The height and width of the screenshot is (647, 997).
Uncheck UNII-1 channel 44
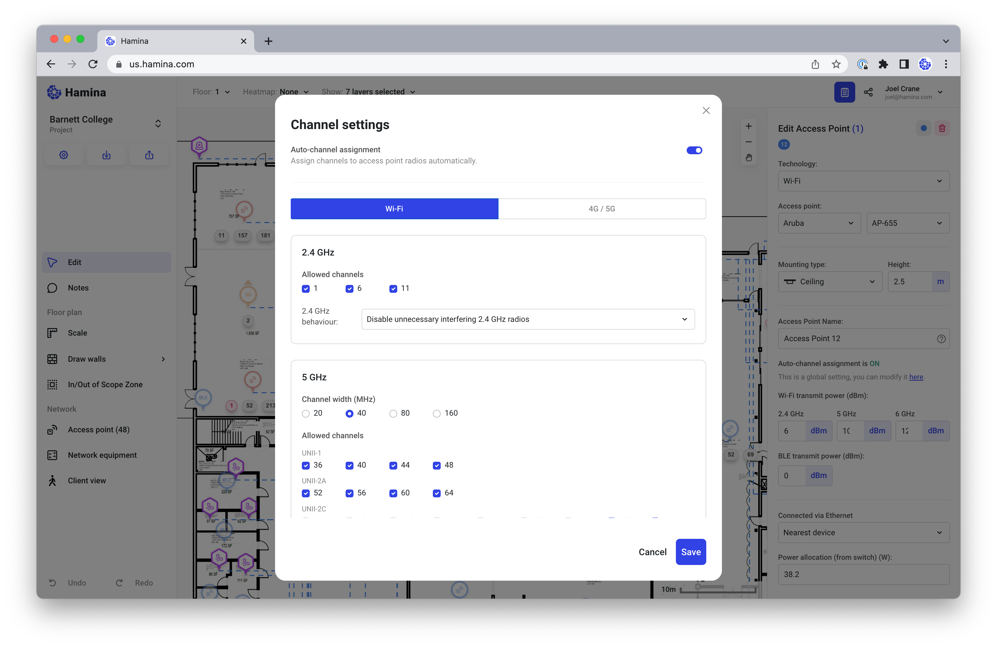pos(393,466)
